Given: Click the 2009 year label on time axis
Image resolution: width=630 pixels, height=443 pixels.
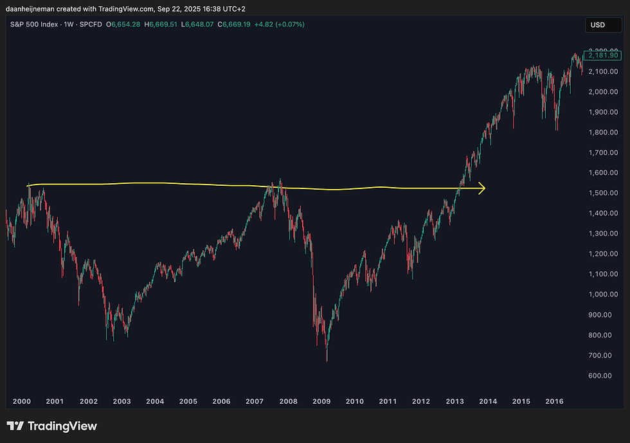Looking at the screenshot, I should point(321,401).
